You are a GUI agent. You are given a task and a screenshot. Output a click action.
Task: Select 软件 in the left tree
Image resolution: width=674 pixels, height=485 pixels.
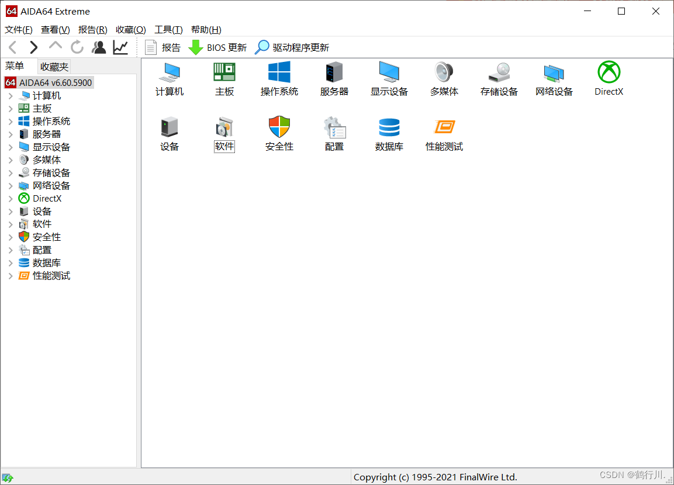pyautogui.click(x=35, y=224)
